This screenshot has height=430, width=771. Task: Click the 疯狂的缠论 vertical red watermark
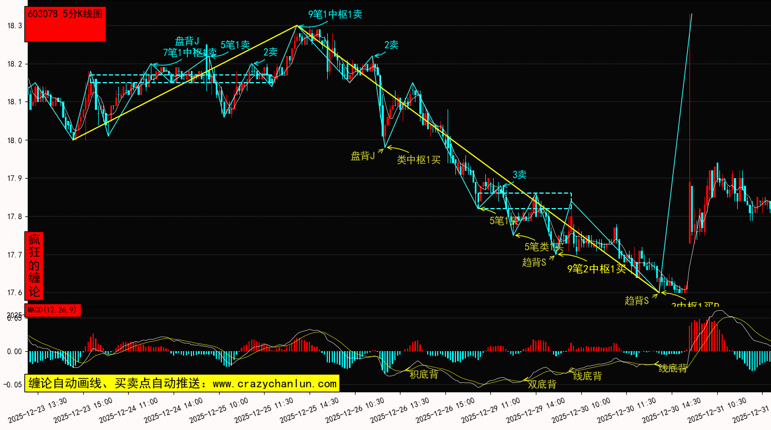pos(34,265)
